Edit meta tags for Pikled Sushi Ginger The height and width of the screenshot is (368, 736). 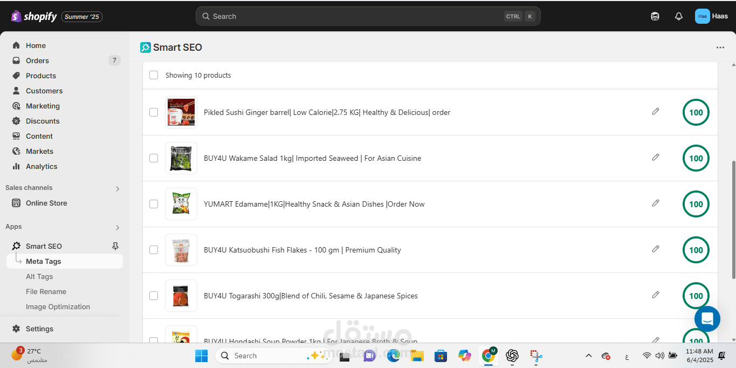click(x=656, y=111)
